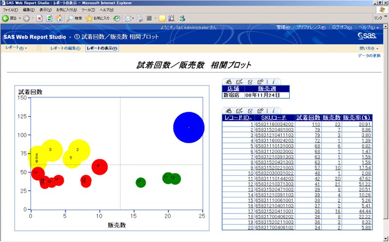This screenshot has width=389, height=242.
Task: Click the export arrow icon above レコードID table
Action: coord(260,111)
